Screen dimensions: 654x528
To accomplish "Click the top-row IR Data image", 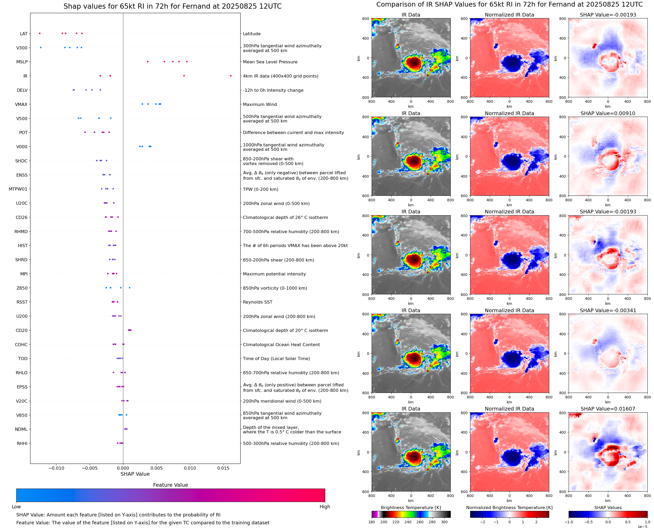I will 411,58.
